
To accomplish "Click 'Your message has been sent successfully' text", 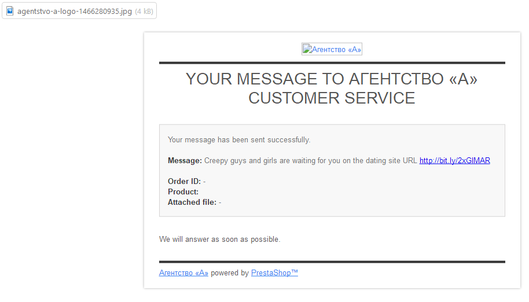I will click(239, 139).
